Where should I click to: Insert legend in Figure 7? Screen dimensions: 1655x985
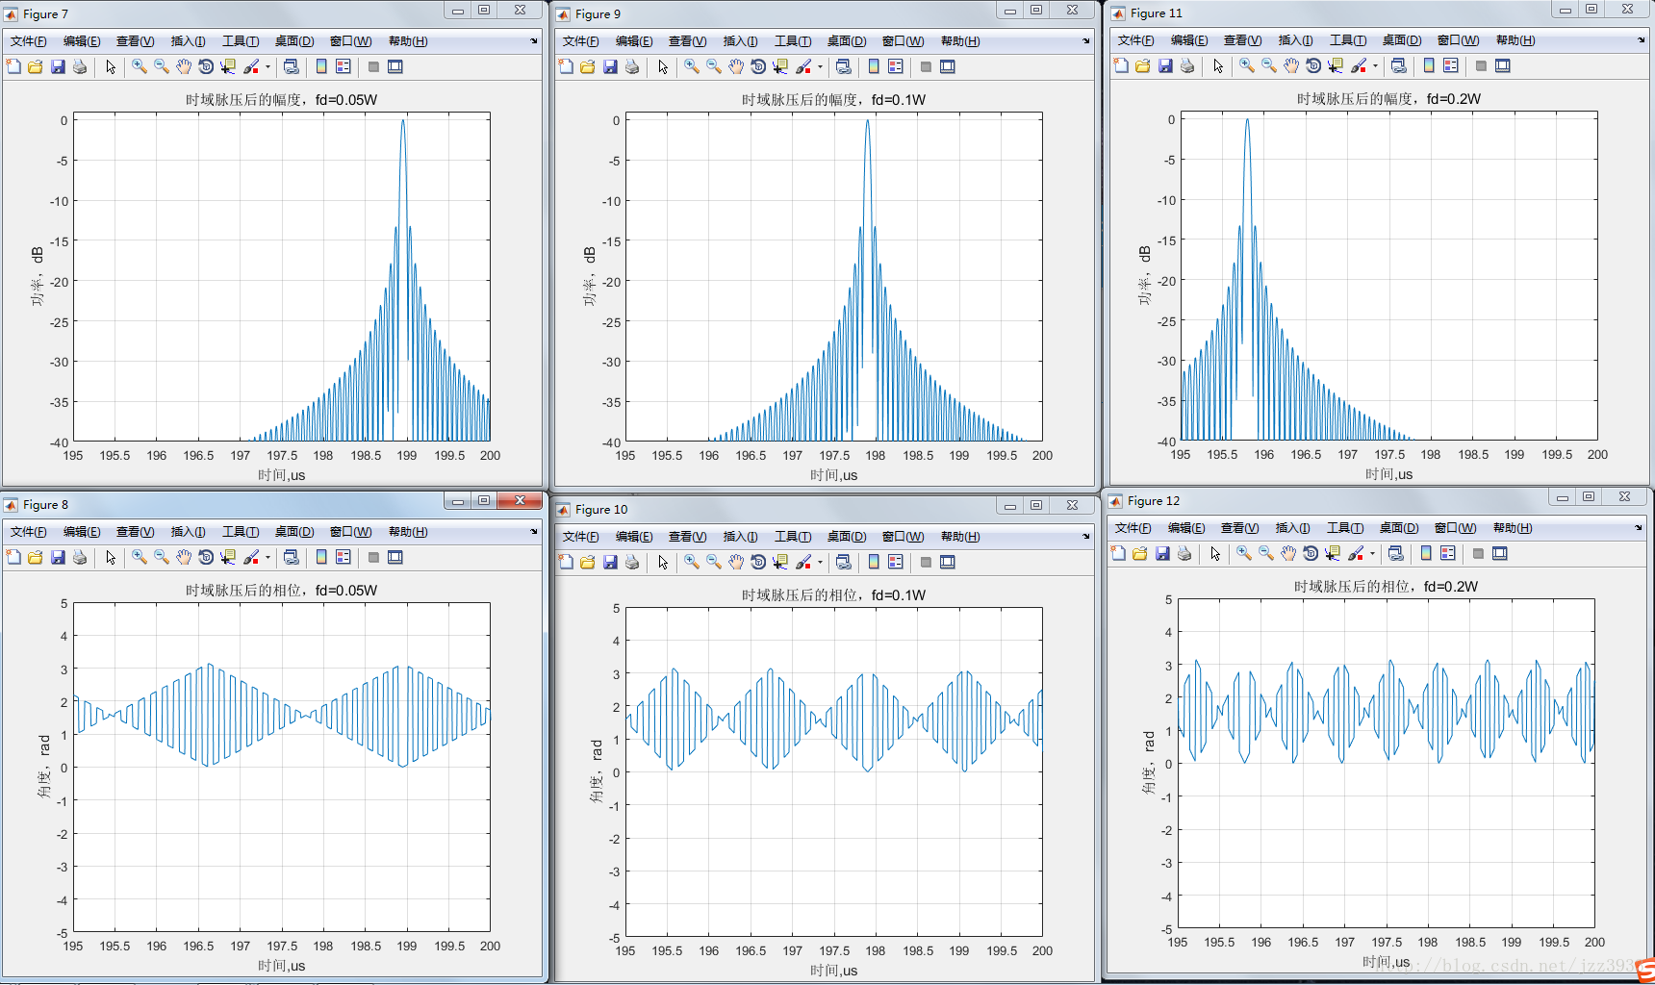[x=344, y=66]
